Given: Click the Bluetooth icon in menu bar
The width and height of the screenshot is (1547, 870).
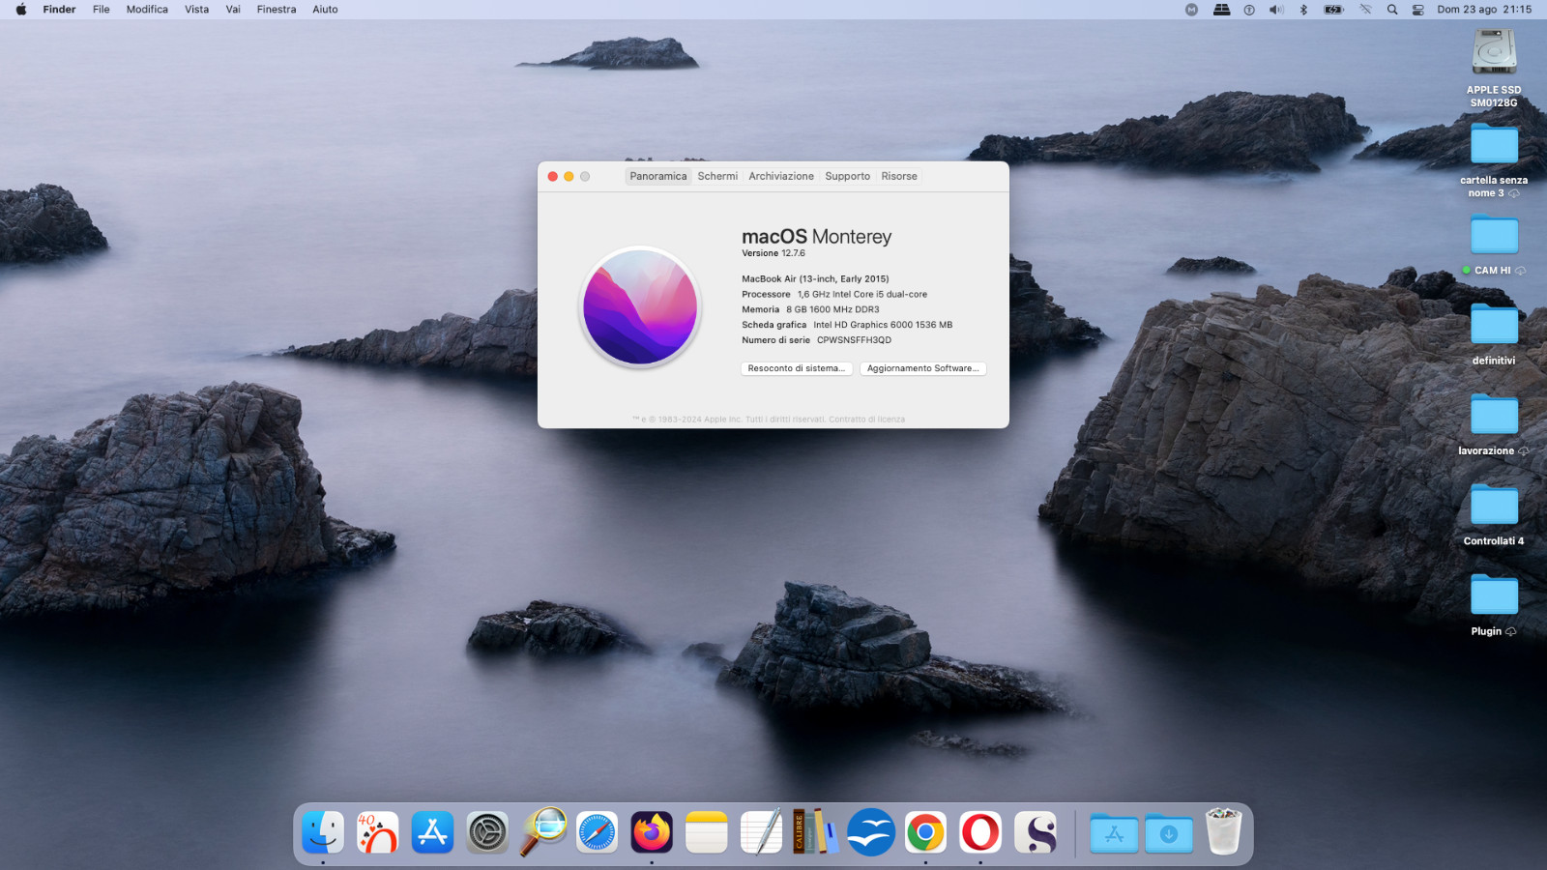Looking at the screenshot, I should coord(1303,10).
